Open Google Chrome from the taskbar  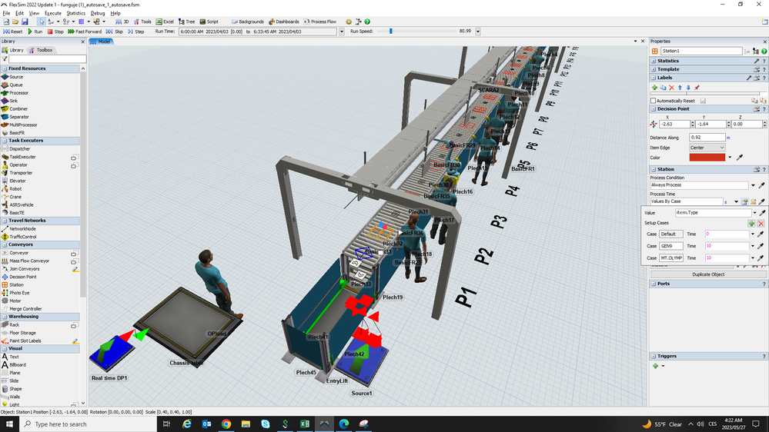[226, 424]
